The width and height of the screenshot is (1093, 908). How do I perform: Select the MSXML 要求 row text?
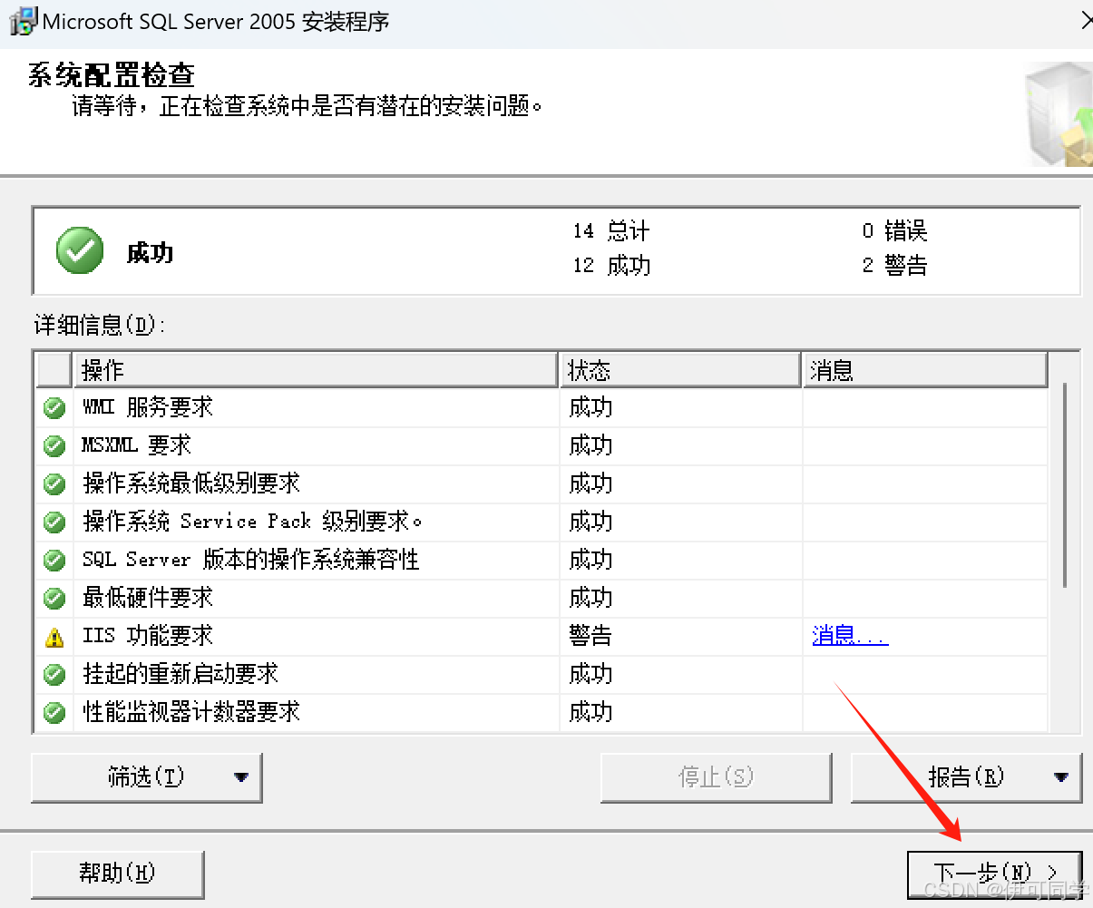(137, 445)
